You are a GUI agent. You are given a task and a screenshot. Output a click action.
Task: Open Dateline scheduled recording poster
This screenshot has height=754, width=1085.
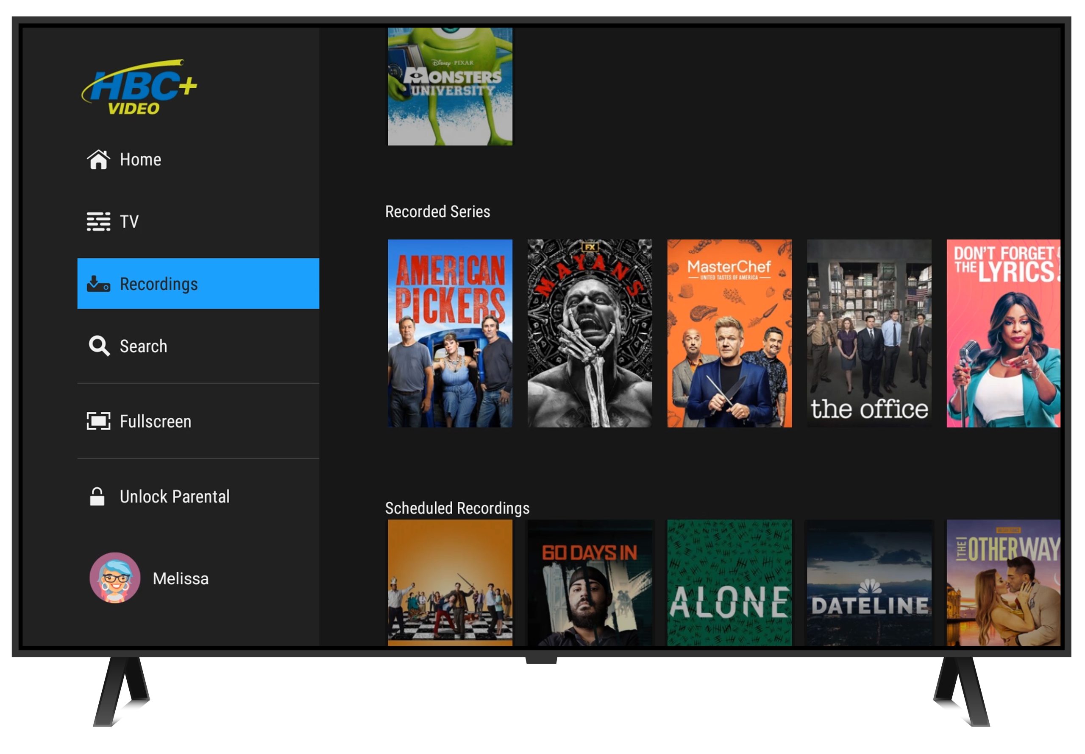click(x=869, y=583)
